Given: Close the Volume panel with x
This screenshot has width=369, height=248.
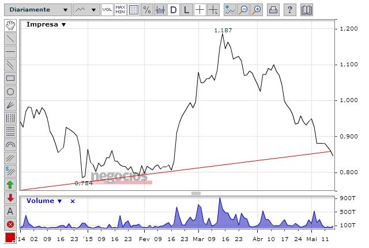Looking at the screenshot, I should coord(73,201).
